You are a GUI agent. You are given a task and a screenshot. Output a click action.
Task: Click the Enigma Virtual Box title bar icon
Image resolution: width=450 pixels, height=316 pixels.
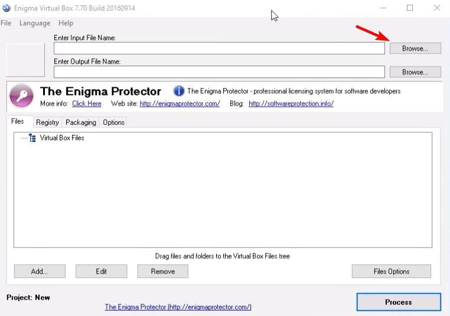(x=6, y=8)
